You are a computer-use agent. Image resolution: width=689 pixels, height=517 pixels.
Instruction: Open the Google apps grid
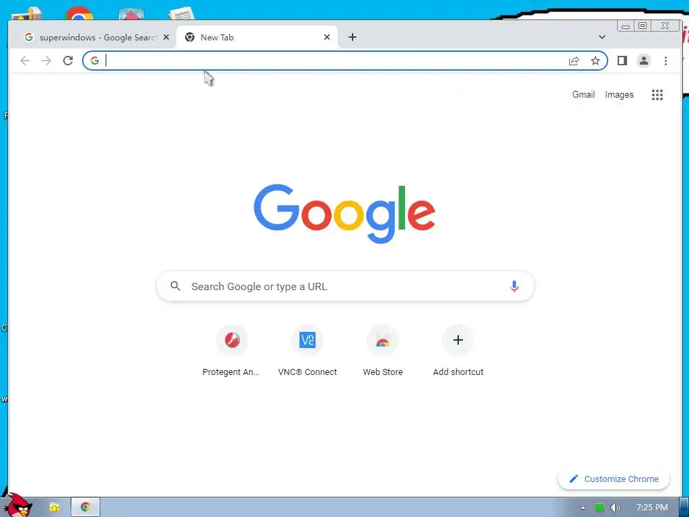(x=657, y=95)
